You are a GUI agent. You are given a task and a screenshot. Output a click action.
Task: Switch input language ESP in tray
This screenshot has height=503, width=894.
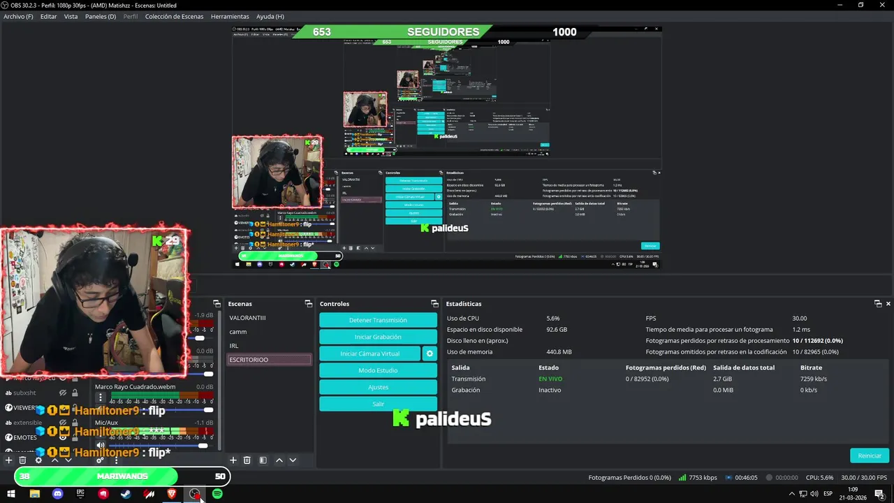828,494
